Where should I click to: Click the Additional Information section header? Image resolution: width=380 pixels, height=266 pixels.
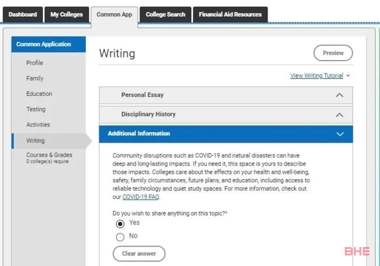[226, 134]
